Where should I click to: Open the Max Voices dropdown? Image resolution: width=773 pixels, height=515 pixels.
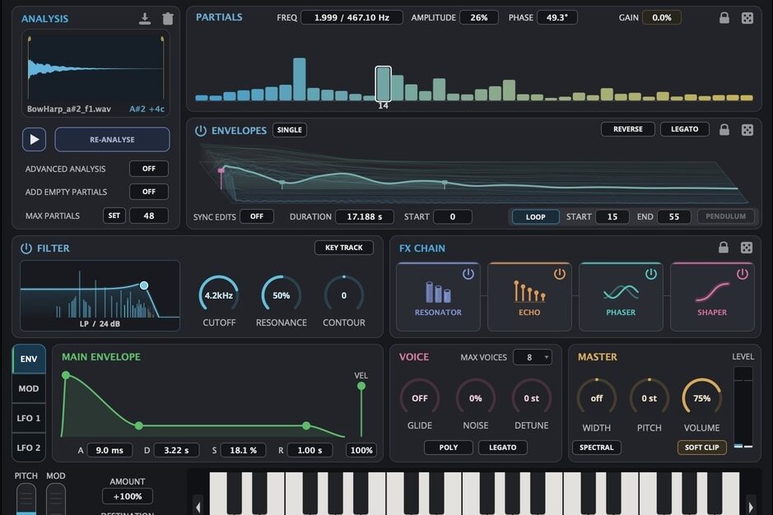[533, 357]
